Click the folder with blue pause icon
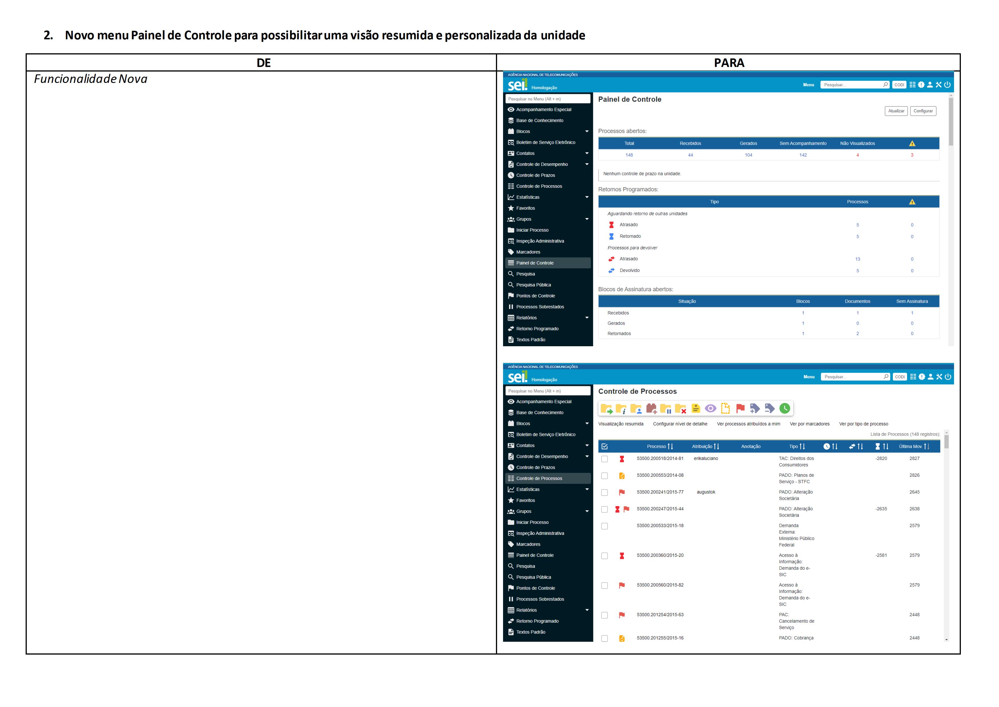 point(666,409)
